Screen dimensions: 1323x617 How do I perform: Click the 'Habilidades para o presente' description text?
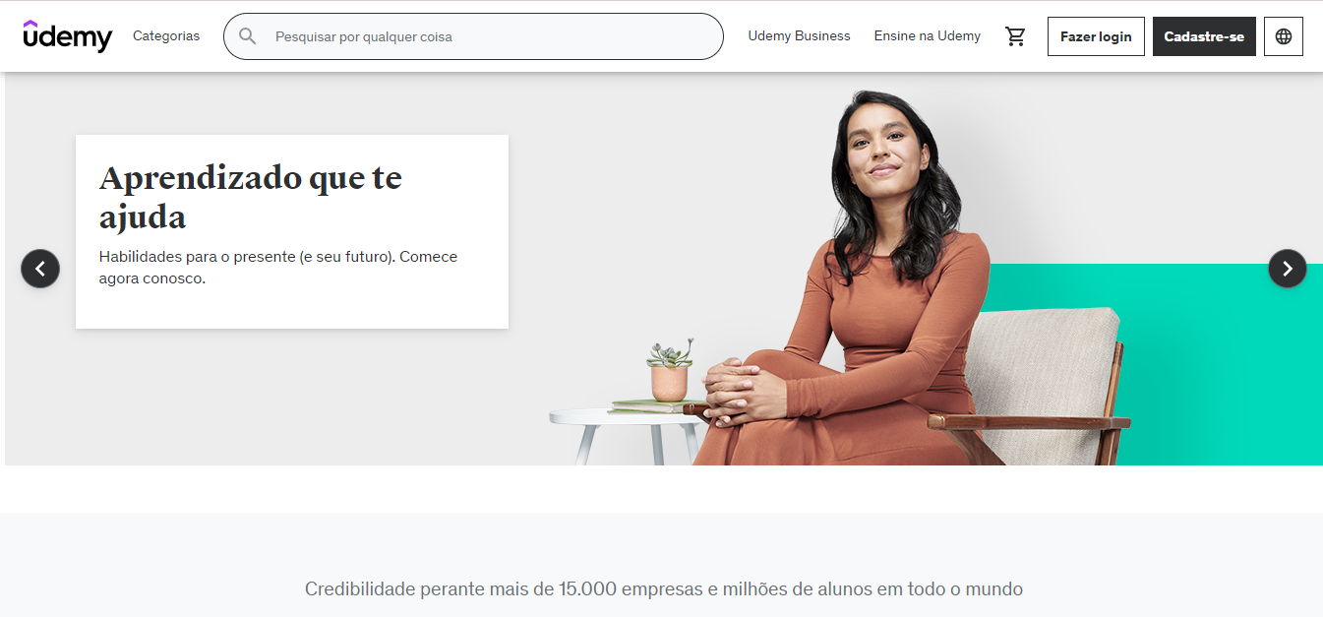point(278,268)
